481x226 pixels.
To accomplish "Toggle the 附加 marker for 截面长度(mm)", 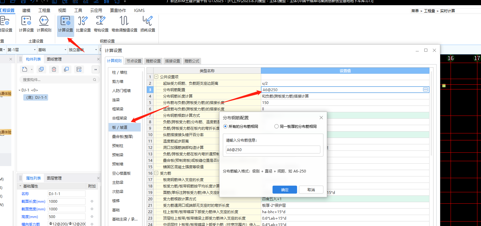I will pos(92,201).
